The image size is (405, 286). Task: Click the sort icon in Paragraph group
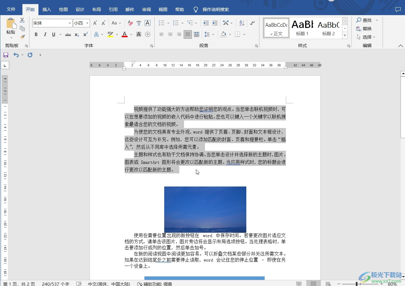(241, 23)
